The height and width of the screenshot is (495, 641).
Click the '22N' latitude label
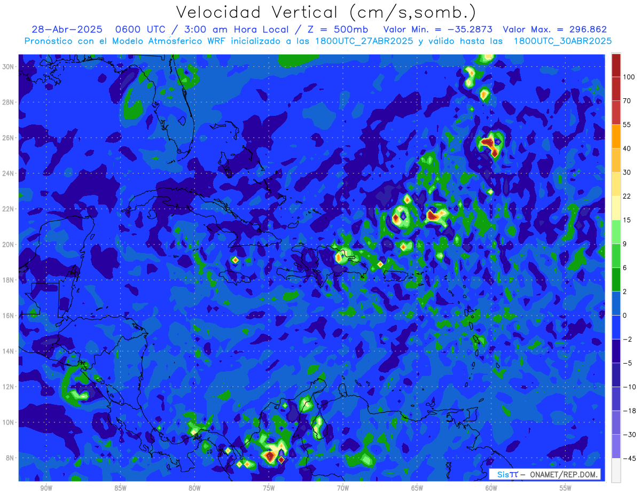(x=9, y=209)
